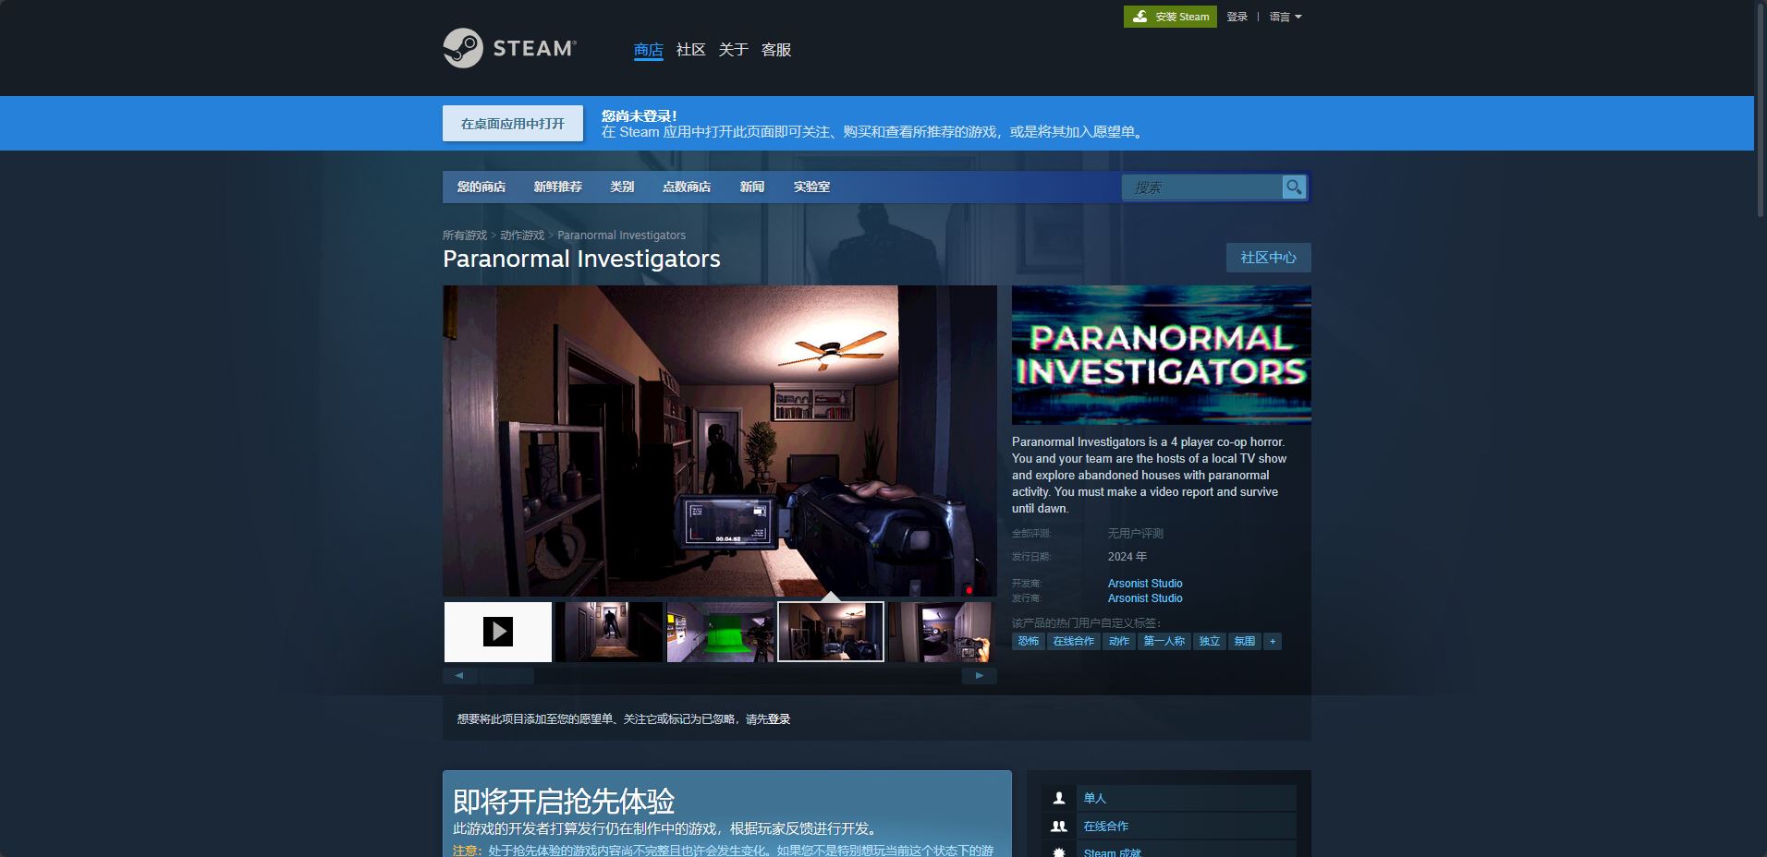Open publisher Arsonist Studio link
This screenshot has height=857, width=1767.
[1145, 598]
